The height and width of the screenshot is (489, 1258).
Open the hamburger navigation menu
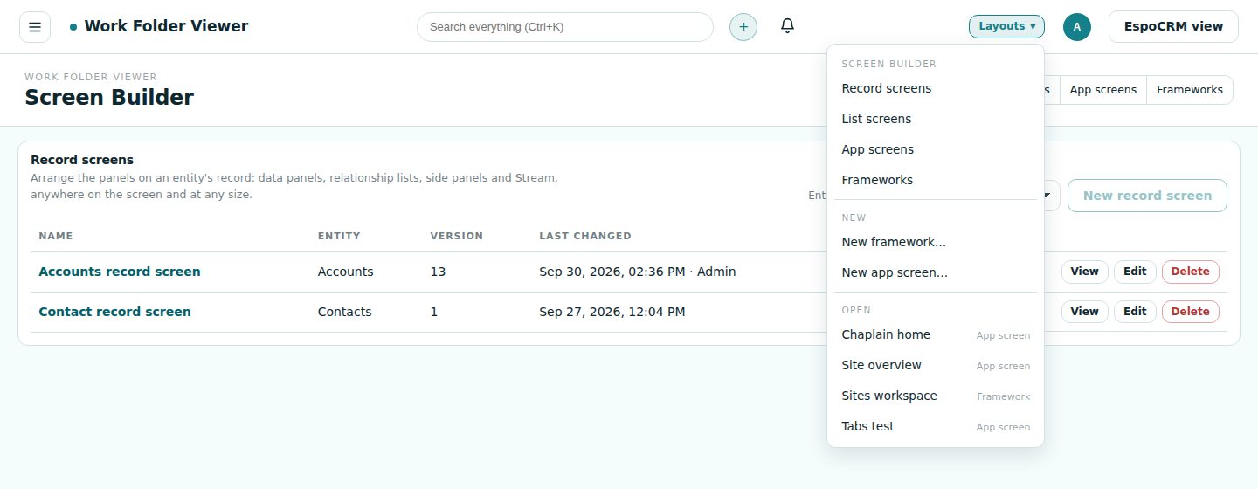[x=35, y=27]
